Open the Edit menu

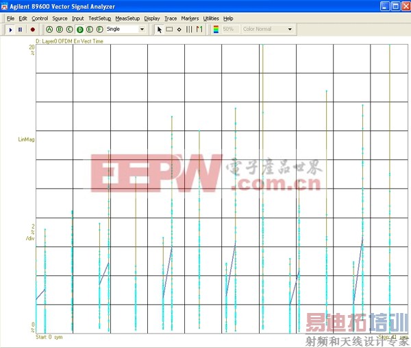click(23, 19)
